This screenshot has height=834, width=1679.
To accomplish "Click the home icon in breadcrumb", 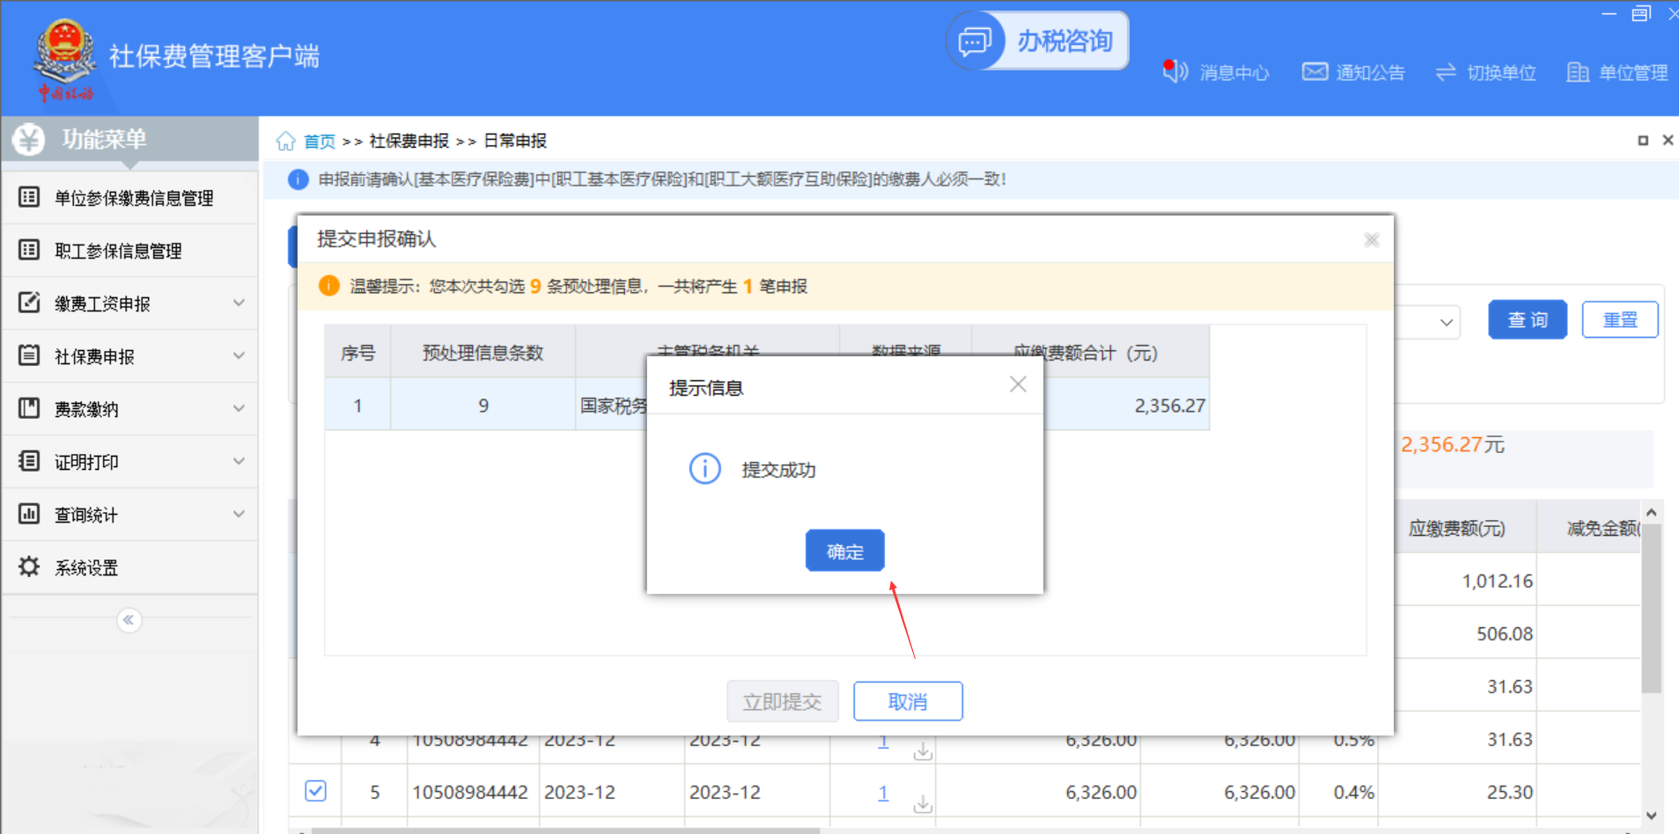I will (285, 141).
